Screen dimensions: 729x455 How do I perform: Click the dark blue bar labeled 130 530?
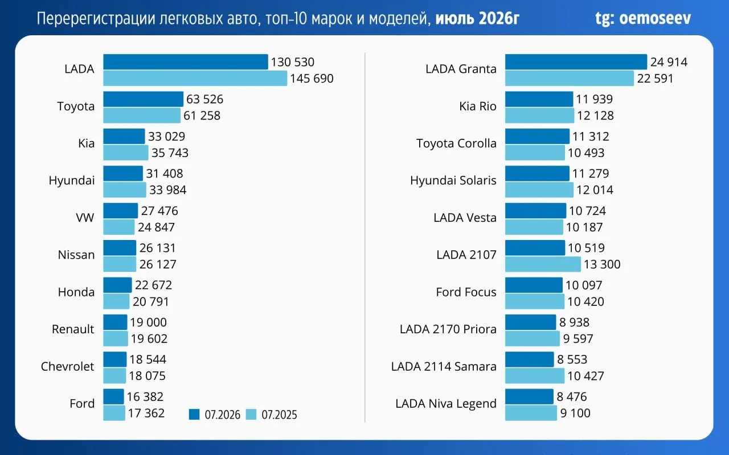[186, 62]
